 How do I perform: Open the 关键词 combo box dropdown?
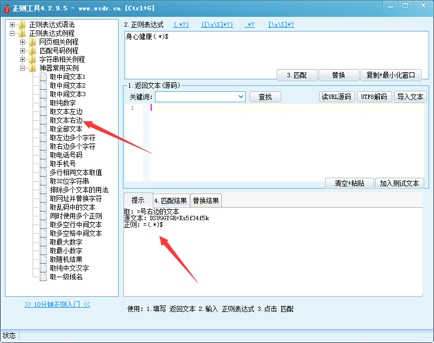(x=241, y=97)
